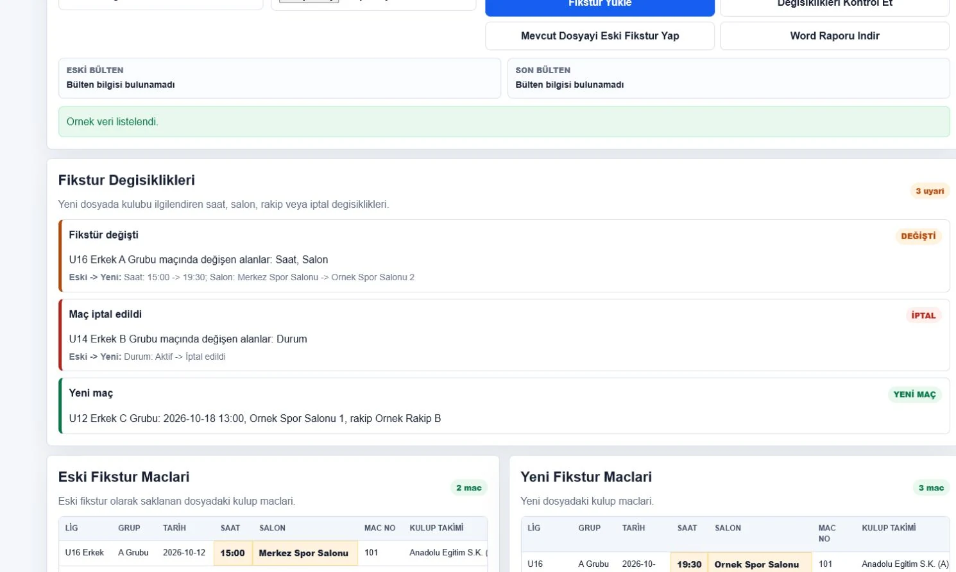
Task: Open the 'Fikstür değişti' change card
Action: tap(504, 256)
